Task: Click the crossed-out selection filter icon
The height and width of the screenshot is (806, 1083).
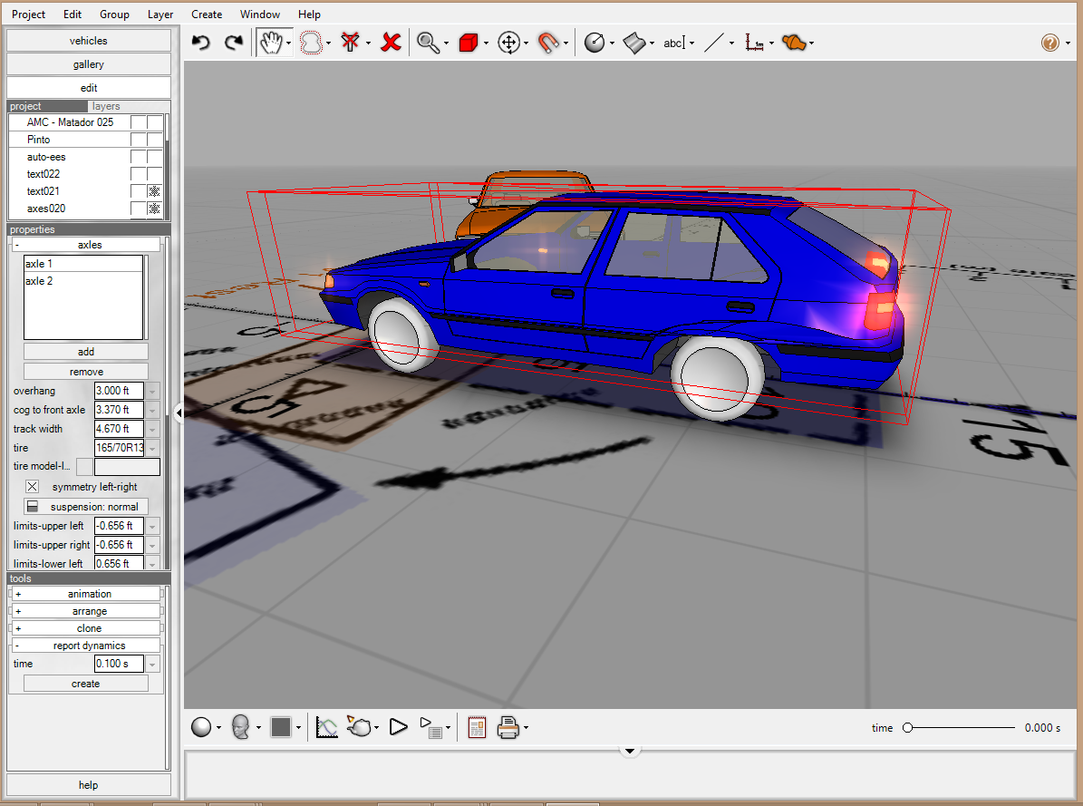Action: (x=350, y=43)
